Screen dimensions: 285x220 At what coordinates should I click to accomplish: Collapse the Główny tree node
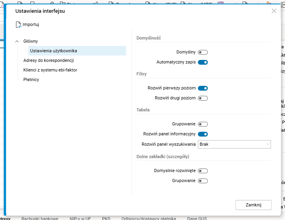17,41
